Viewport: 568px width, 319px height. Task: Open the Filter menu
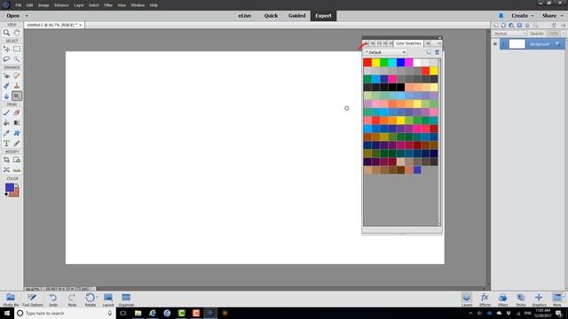tap(108, 5)
